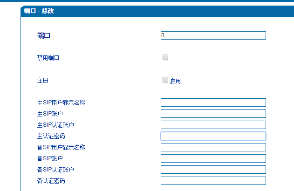Click the 端口 - 修改 panel header
294x191 pixels.
click(39, 11)
